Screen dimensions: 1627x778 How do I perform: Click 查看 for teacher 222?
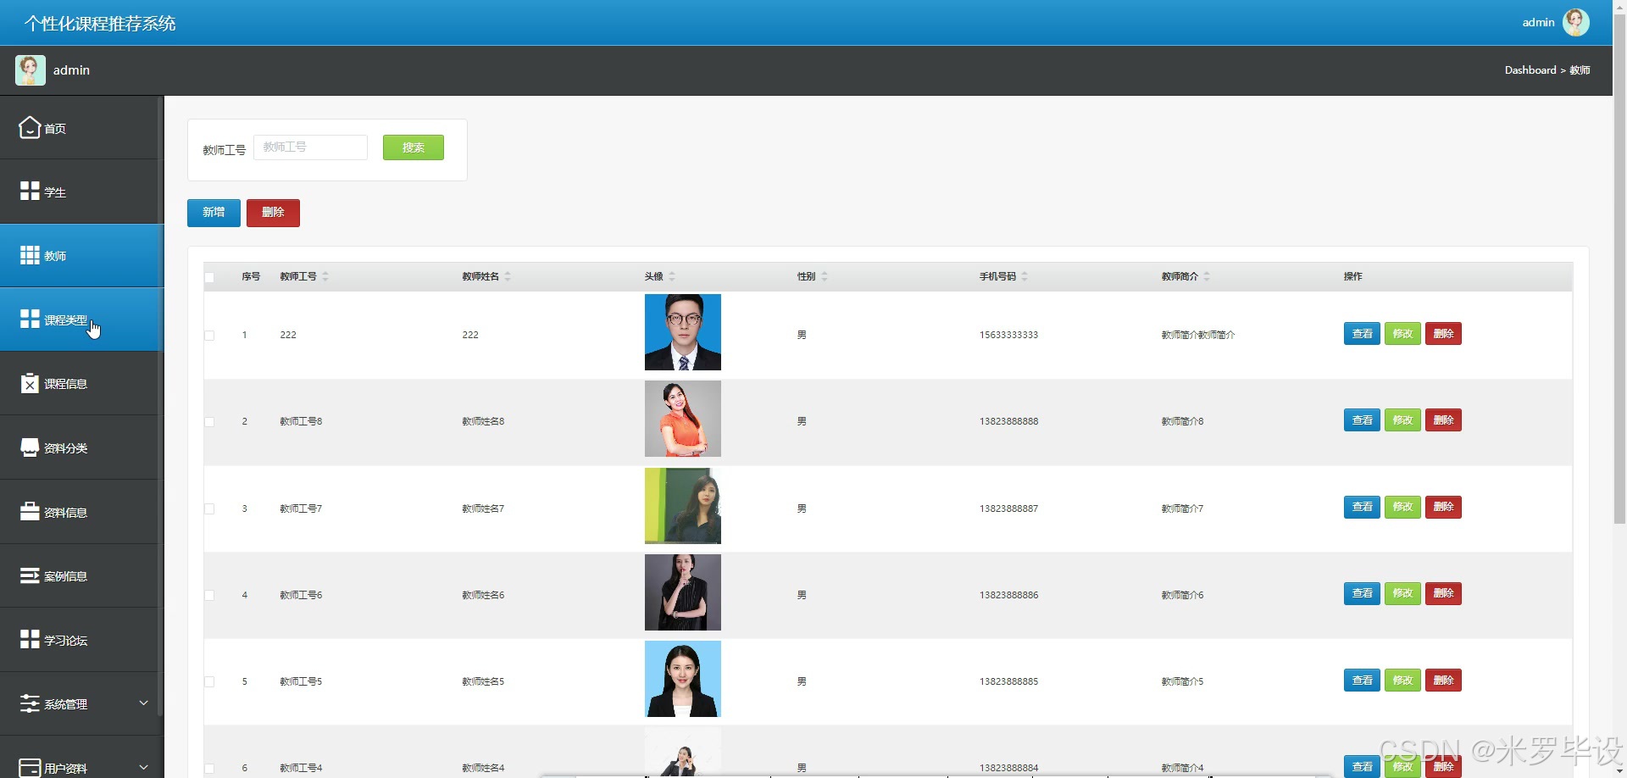coord(1362,334)
